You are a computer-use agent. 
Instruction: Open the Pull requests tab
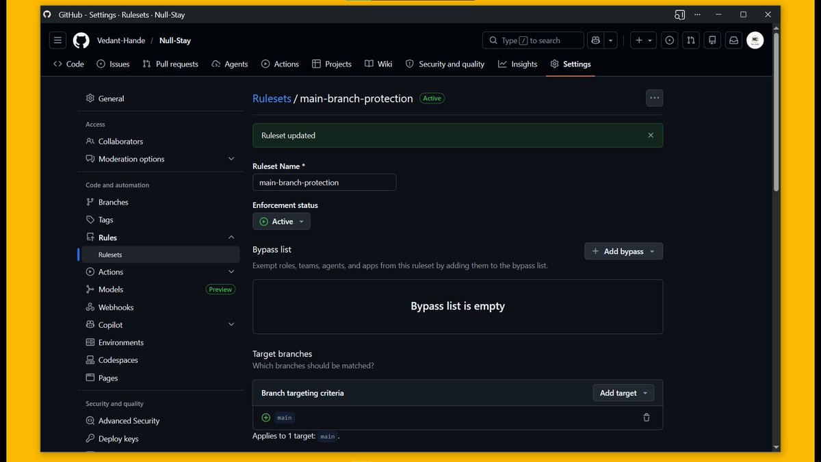click(x=170, y=64)
